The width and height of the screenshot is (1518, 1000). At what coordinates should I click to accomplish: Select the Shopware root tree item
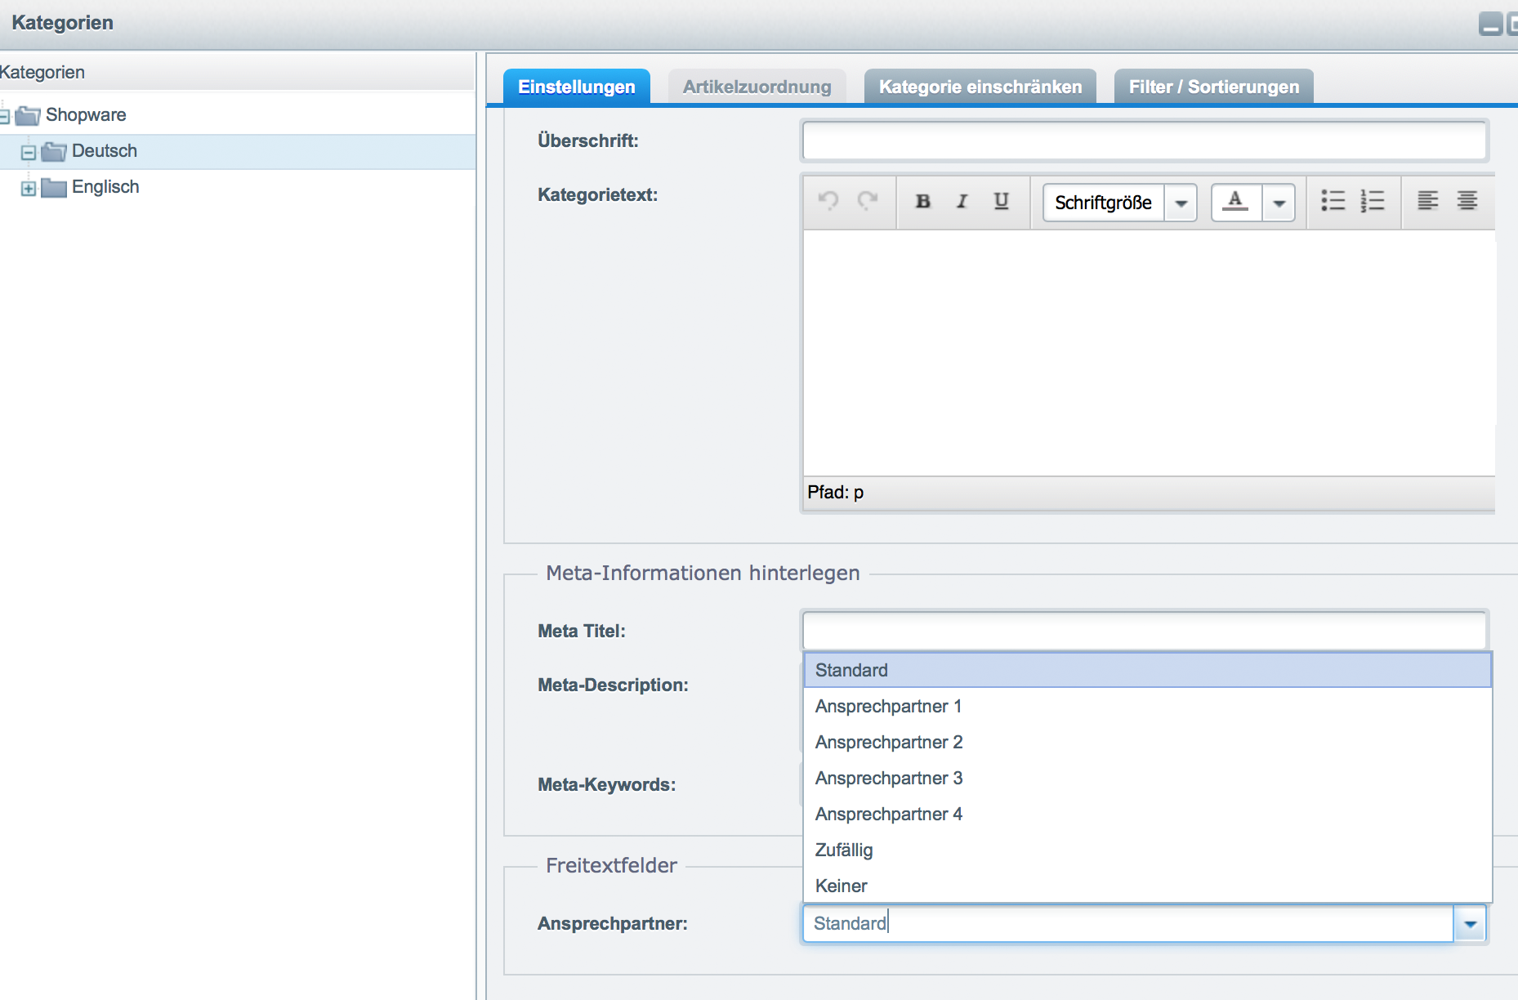(x=238, y=115)
